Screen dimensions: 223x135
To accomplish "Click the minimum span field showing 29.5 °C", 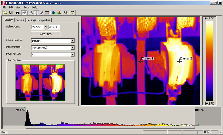I will point(37,27).
